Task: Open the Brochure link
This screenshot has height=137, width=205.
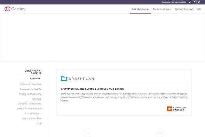Action: [x=37, y=99]
